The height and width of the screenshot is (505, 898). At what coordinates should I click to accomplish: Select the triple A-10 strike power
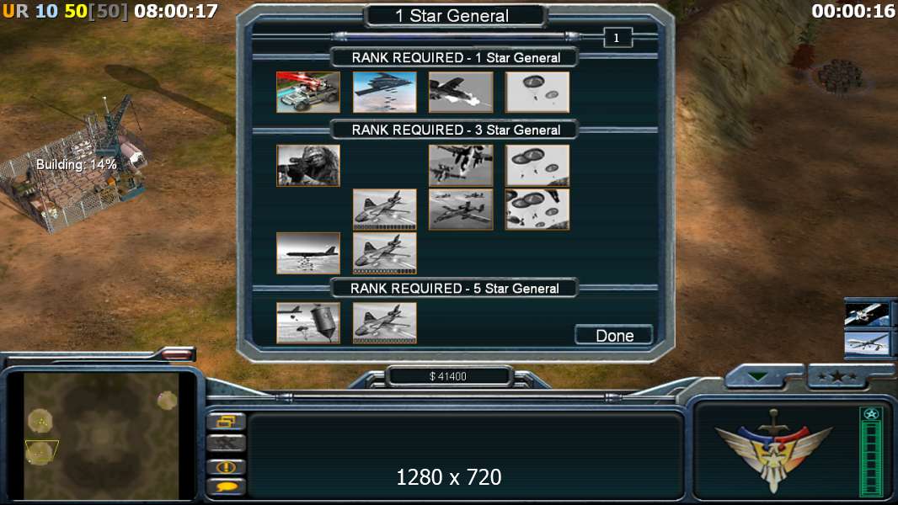click(461, 210)
